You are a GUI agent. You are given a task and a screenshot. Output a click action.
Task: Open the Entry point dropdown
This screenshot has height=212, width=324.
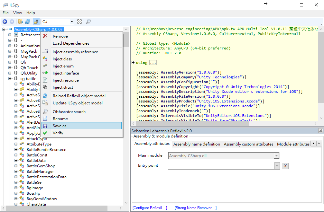coord(277,166)
